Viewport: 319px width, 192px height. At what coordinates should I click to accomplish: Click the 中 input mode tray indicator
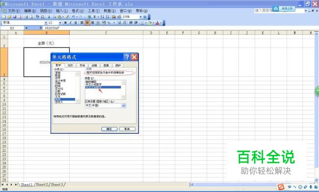click(290, 187)
